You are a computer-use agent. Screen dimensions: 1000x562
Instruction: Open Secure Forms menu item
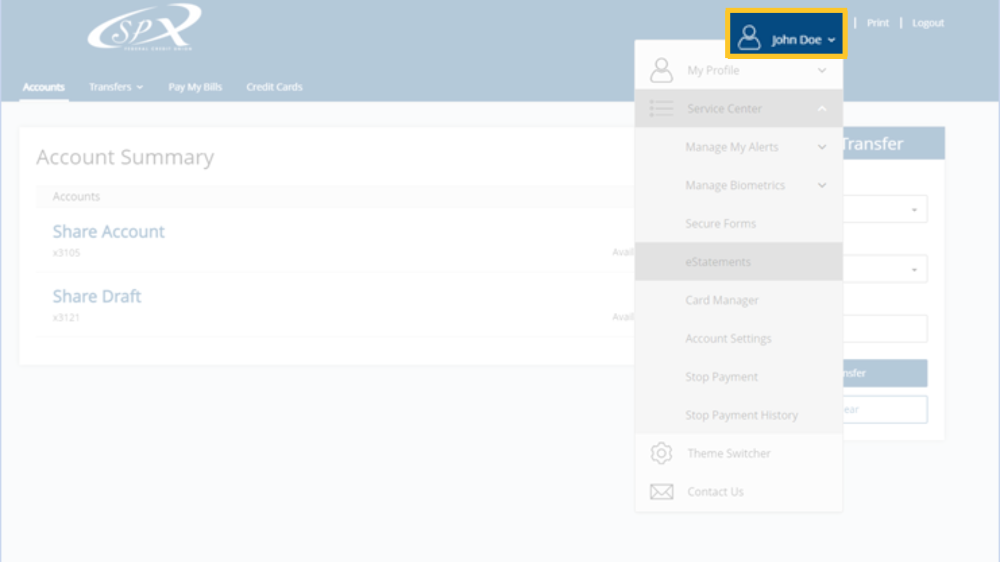[720, 224]
